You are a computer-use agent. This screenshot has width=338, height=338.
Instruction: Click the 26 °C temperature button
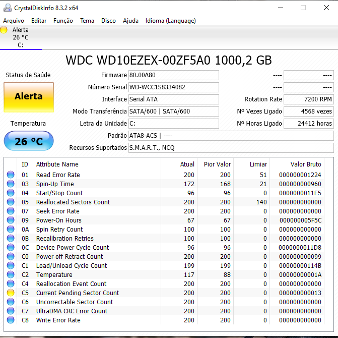29,141
